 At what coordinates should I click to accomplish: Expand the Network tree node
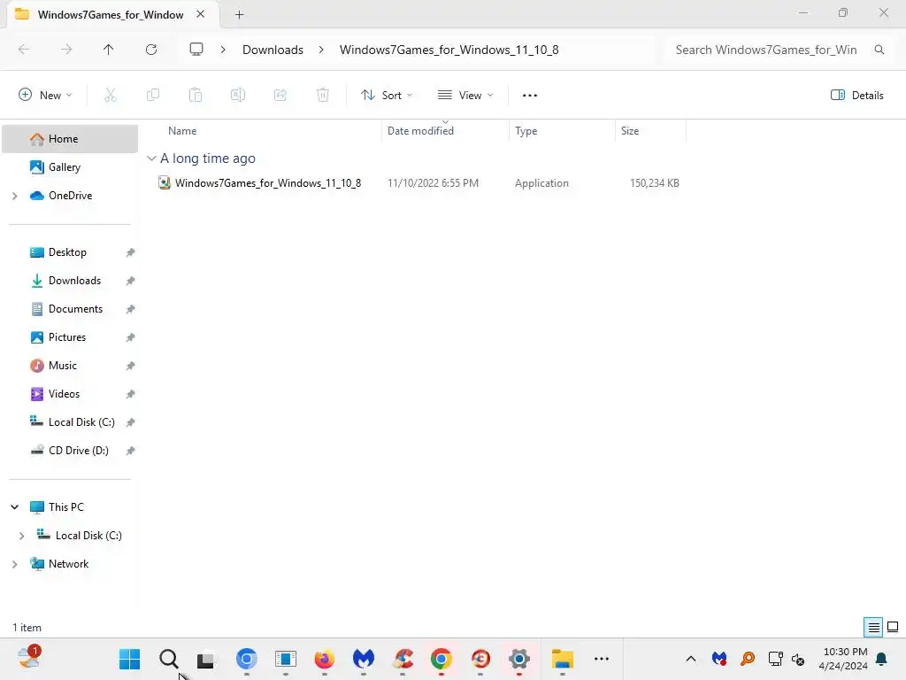coord(15,564)
